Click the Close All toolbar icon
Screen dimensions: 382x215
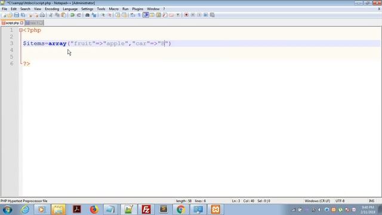point(36,15)
